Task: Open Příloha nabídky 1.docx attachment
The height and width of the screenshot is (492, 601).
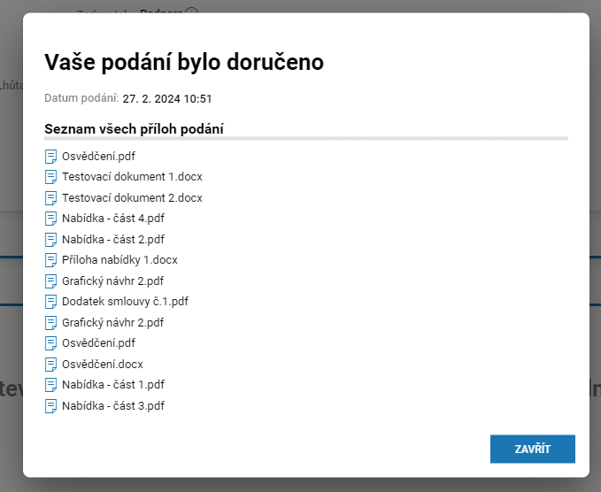Action: 119,260
